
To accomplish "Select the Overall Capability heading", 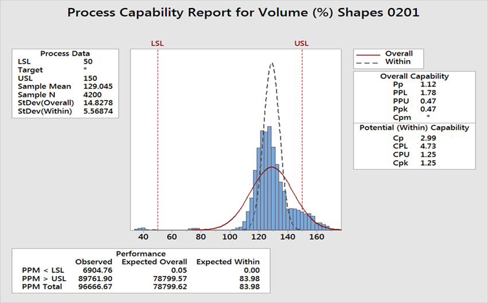I will pos(414,76).
